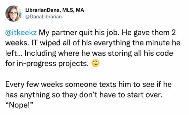The width and height of the screenshot is (189, 115).
Task: Open LibrarianDana's profile picture
Action: [x=13, y=13]
